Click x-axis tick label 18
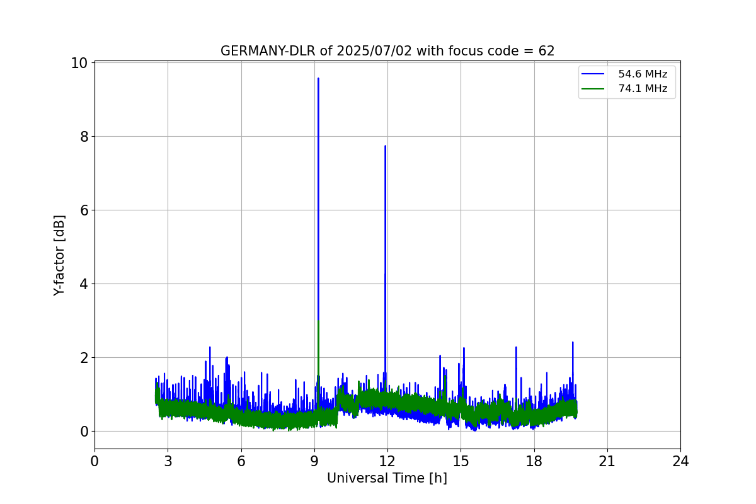The height and width of the screenshot is (504, 756). click(x=534, y=461)
